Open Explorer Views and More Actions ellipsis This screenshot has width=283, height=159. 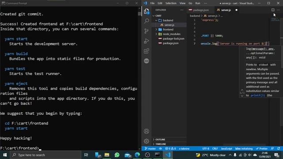tap(182, 10)
